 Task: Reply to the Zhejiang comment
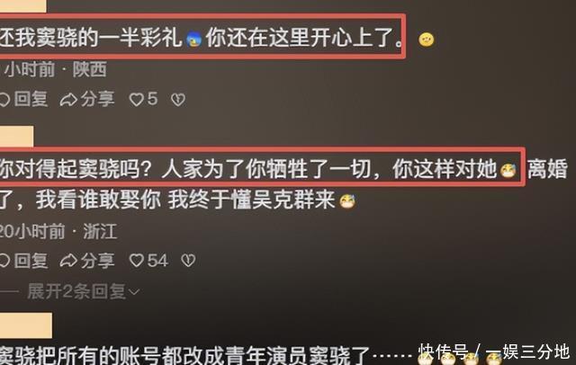(x=24, y=261)
